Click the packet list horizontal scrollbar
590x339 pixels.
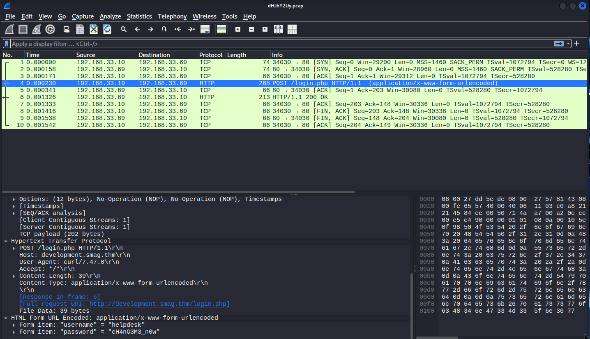[179, 191]
